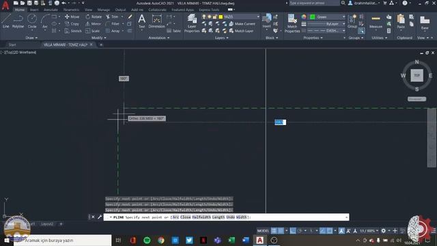Screen dimensions: 437x246
Task: Expand the Annotation panel
Action: [159, 38]
